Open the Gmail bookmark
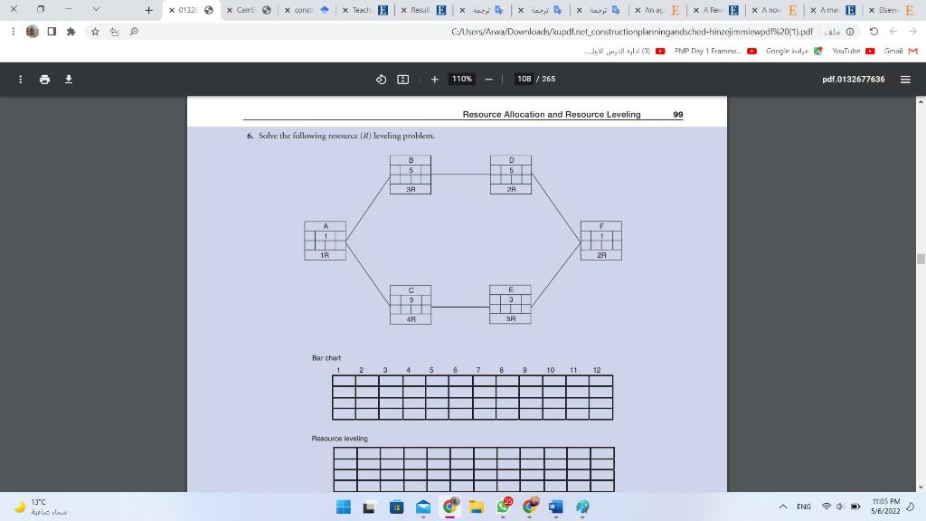 pos(901,51)
